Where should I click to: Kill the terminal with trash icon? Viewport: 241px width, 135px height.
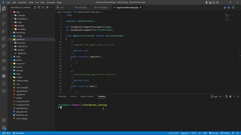(x=230, y=96)
